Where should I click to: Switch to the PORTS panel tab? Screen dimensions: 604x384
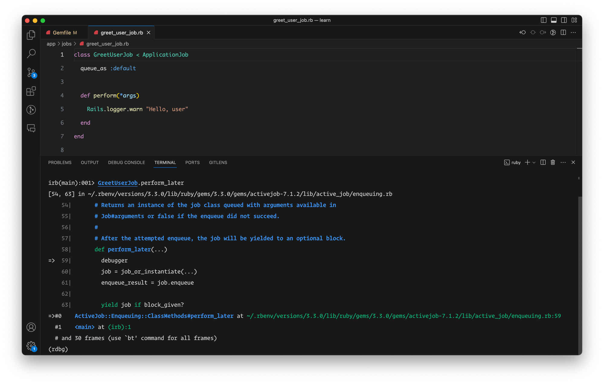pyautogui.click(x=192, y=162)
